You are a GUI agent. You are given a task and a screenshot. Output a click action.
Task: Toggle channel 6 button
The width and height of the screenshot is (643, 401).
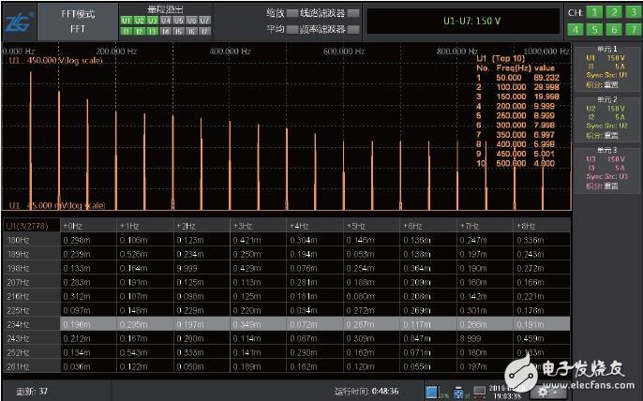[614, 29]
